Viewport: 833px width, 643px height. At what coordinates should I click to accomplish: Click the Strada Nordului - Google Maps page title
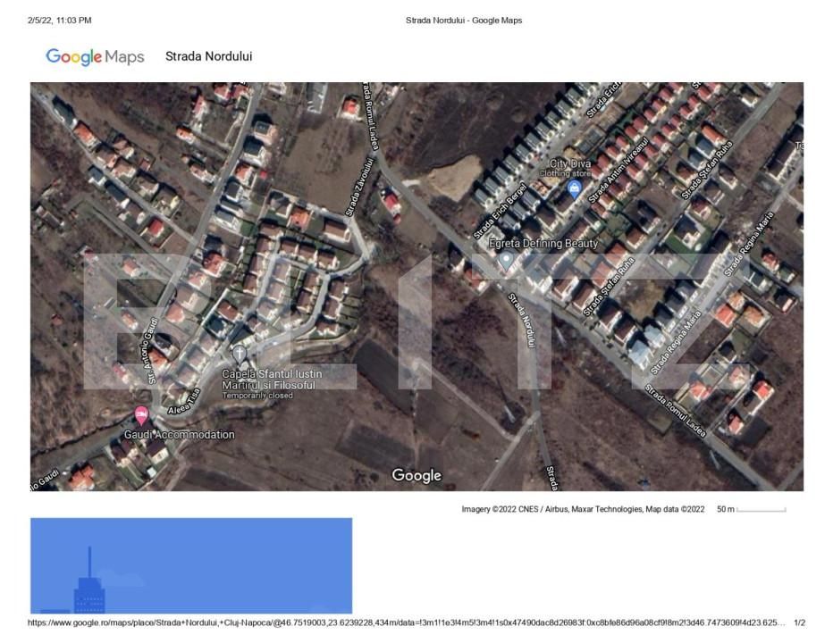[x=463, y=20]
